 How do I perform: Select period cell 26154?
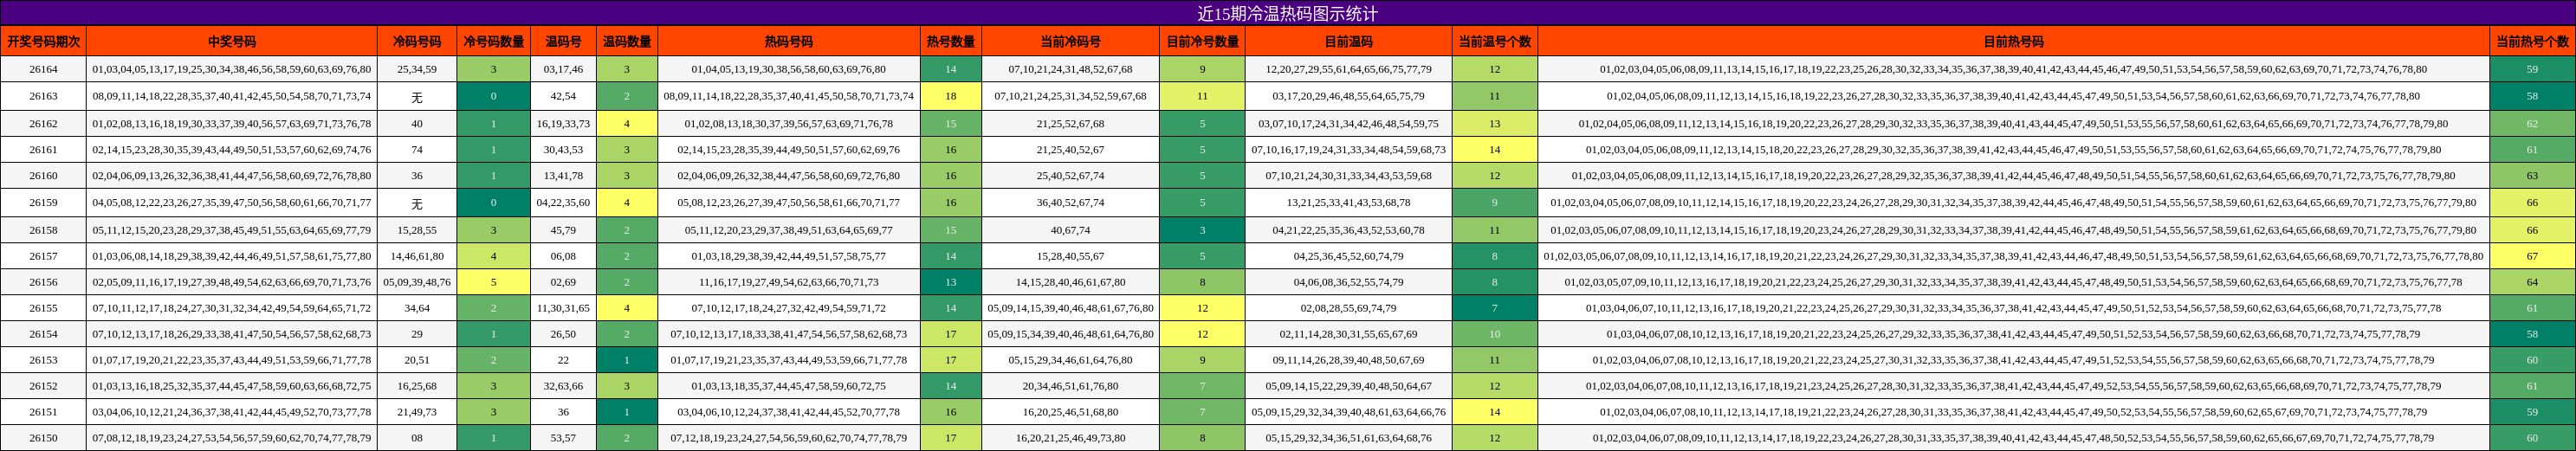[x=43, y=334]
